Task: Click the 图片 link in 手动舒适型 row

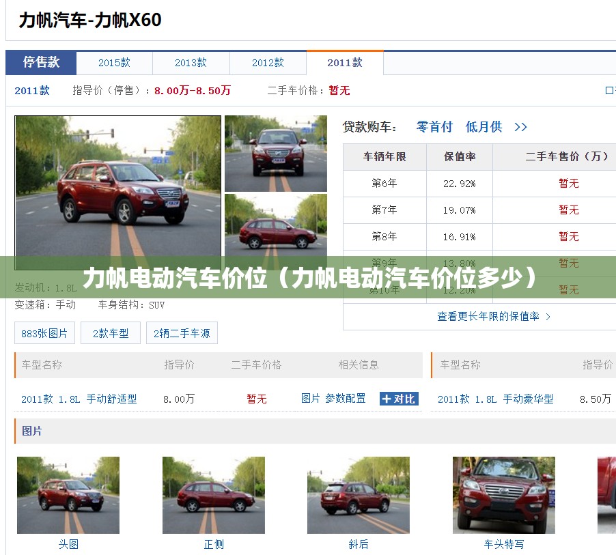Action: pos(310,399)
